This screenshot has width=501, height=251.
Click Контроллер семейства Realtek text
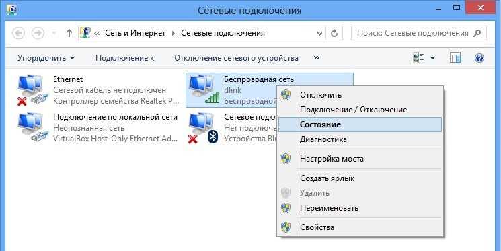point(116,101)
